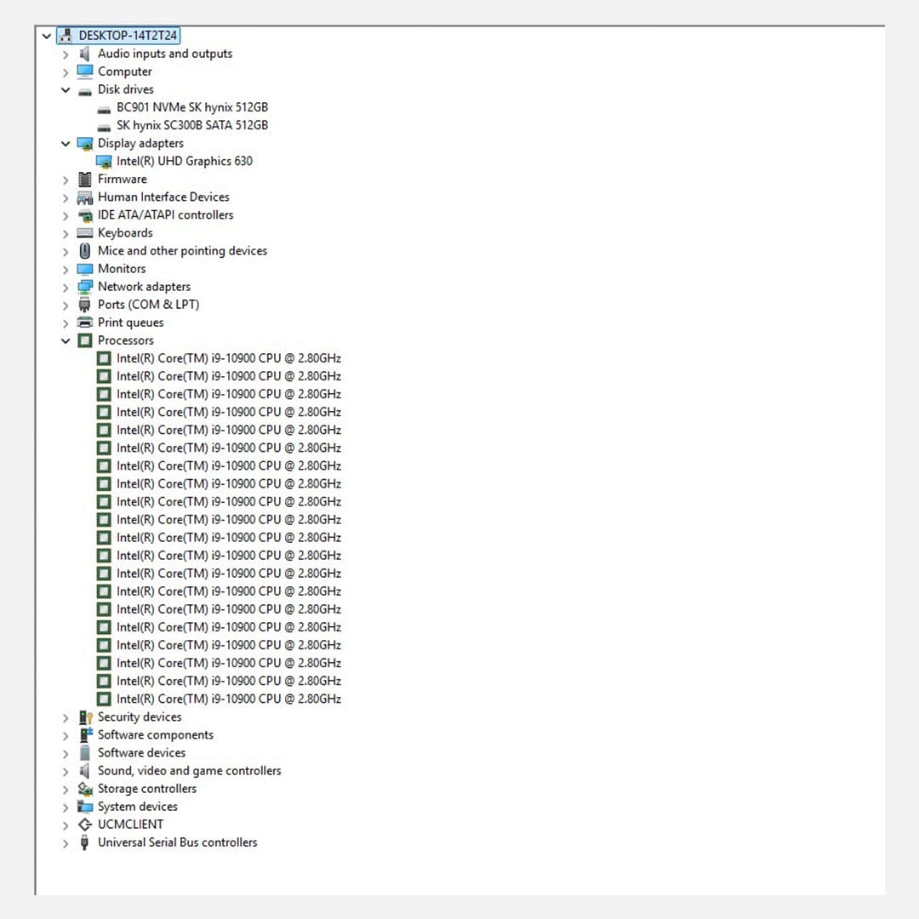Screen dimensions: 919x919
Task: Click the Intel UHD Graphics 630 adapter icon
Action: (104, 162)
